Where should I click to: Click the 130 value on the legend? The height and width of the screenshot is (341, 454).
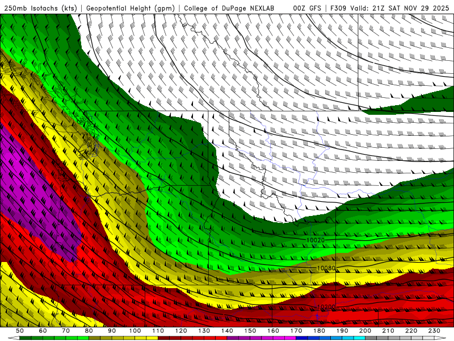[204, 331]
